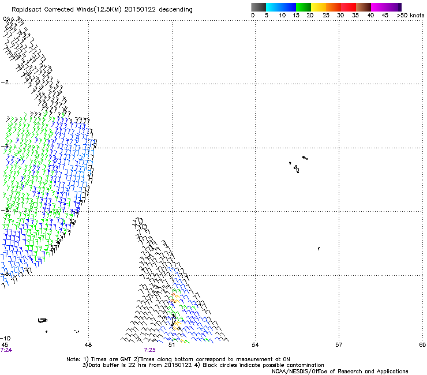Click the yellow 20-25 knots legend segment

[319, 7]
